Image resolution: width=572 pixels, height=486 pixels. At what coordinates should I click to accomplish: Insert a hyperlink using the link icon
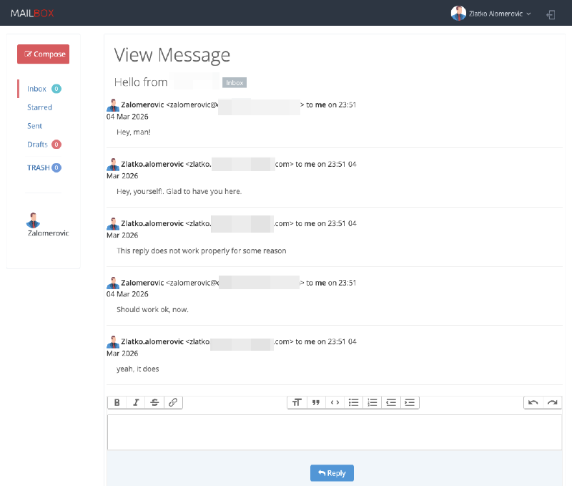click(173, 402)
